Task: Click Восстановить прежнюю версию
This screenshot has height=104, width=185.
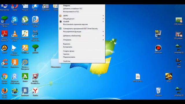Action: click(82, 24)
